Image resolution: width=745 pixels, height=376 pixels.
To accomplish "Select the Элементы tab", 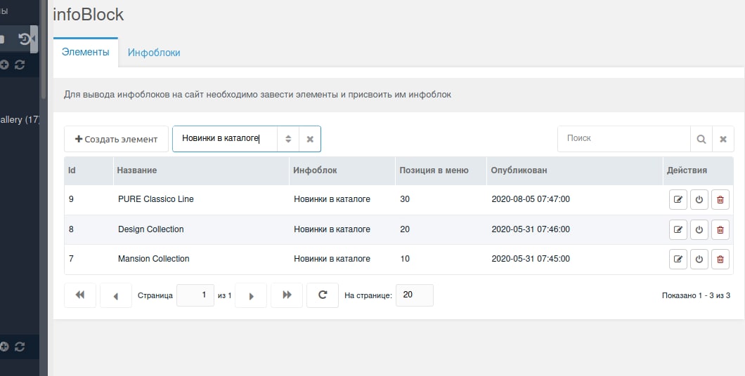I will (86, 52).
